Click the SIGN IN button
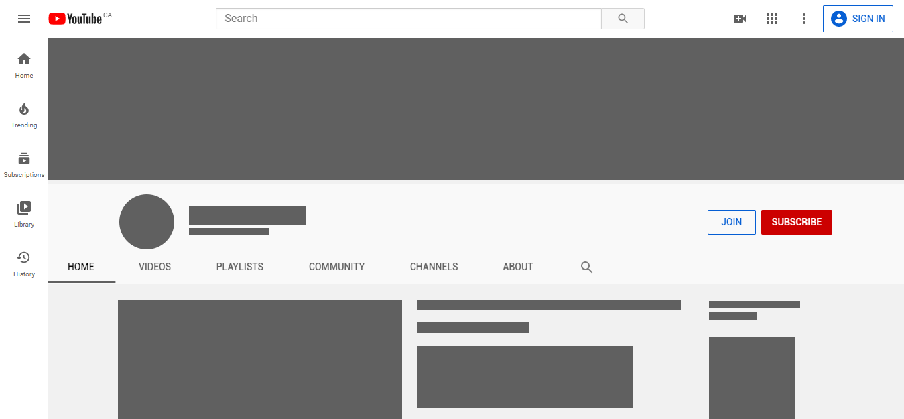Image resolution: width=904 pixels, height=419 pixels. pos(858,19)
